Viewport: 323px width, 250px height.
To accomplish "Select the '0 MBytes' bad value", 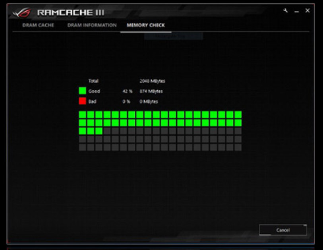I will 149,102.
